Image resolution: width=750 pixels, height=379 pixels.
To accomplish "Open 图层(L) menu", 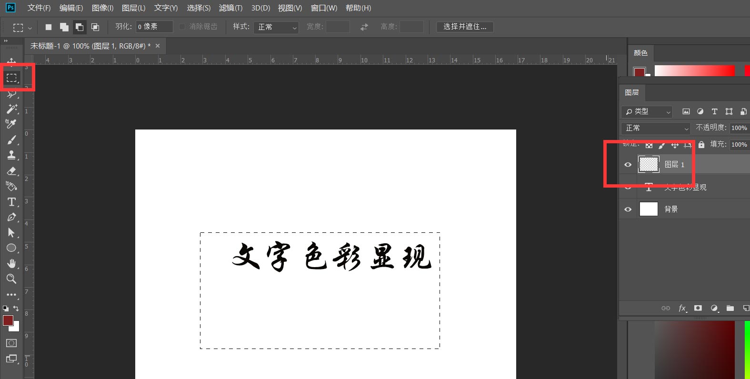I will click(x=133, y=8).
